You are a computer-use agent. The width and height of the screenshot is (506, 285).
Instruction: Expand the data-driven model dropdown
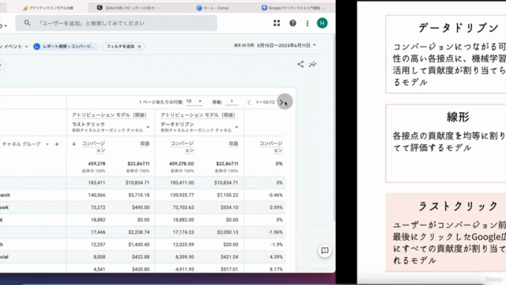pyautogui.click(x=236, y=127)
